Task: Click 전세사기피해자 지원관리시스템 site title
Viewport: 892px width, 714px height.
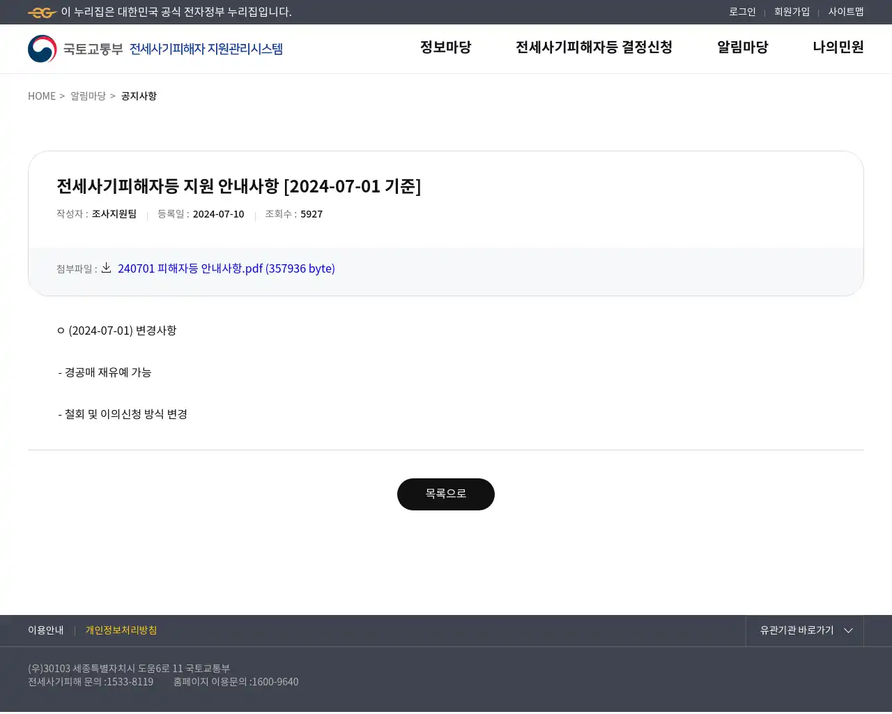Action: click(x=206, y=49)
